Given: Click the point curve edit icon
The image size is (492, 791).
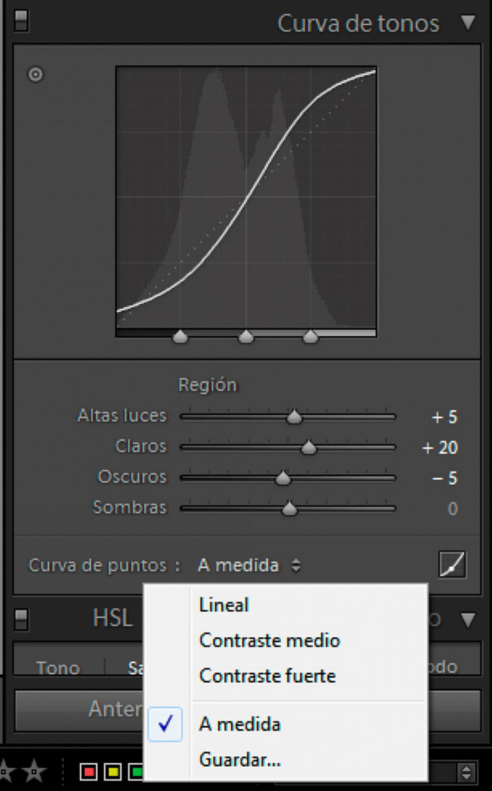Looking at the screenshot, I should tap(452, 564).
